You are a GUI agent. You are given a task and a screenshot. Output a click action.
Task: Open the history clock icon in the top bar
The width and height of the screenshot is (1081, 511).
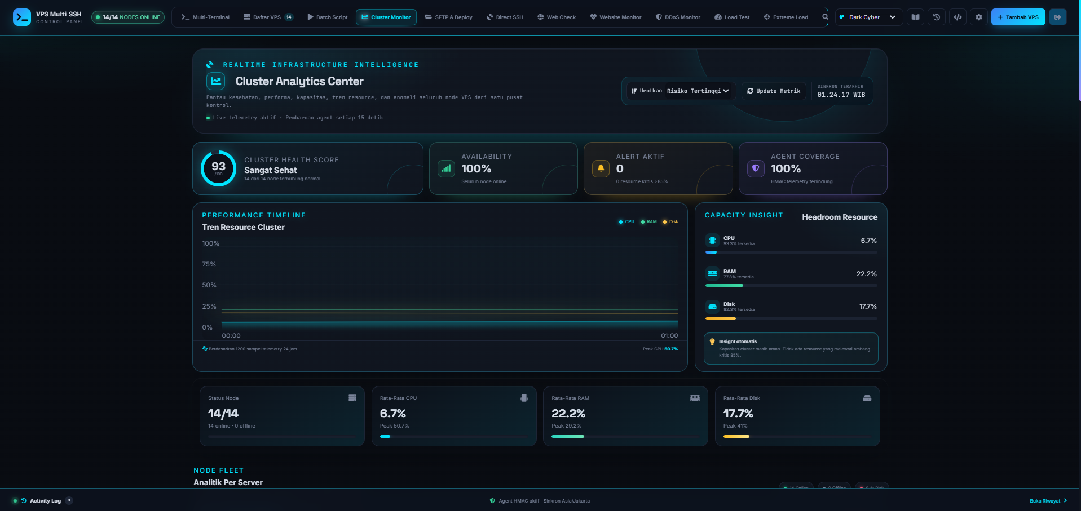pyautogui.click(x=937, y=17)
